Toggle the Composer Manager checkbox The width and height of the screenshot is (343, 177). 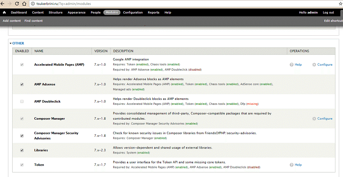[22, 119]
